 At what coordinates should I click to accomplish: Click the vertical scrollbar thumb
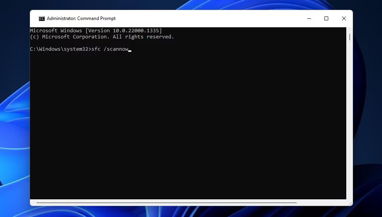pos(350,37)
